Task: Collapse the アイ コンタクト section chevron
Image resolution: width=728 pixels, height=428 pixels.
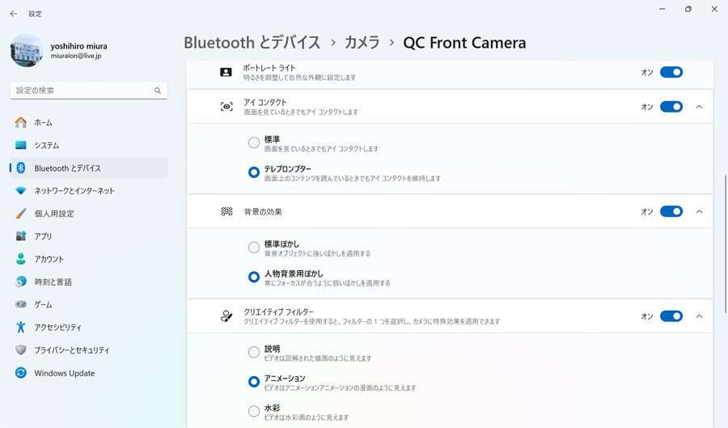Action: pyautogui.click(x=699, y=107)
